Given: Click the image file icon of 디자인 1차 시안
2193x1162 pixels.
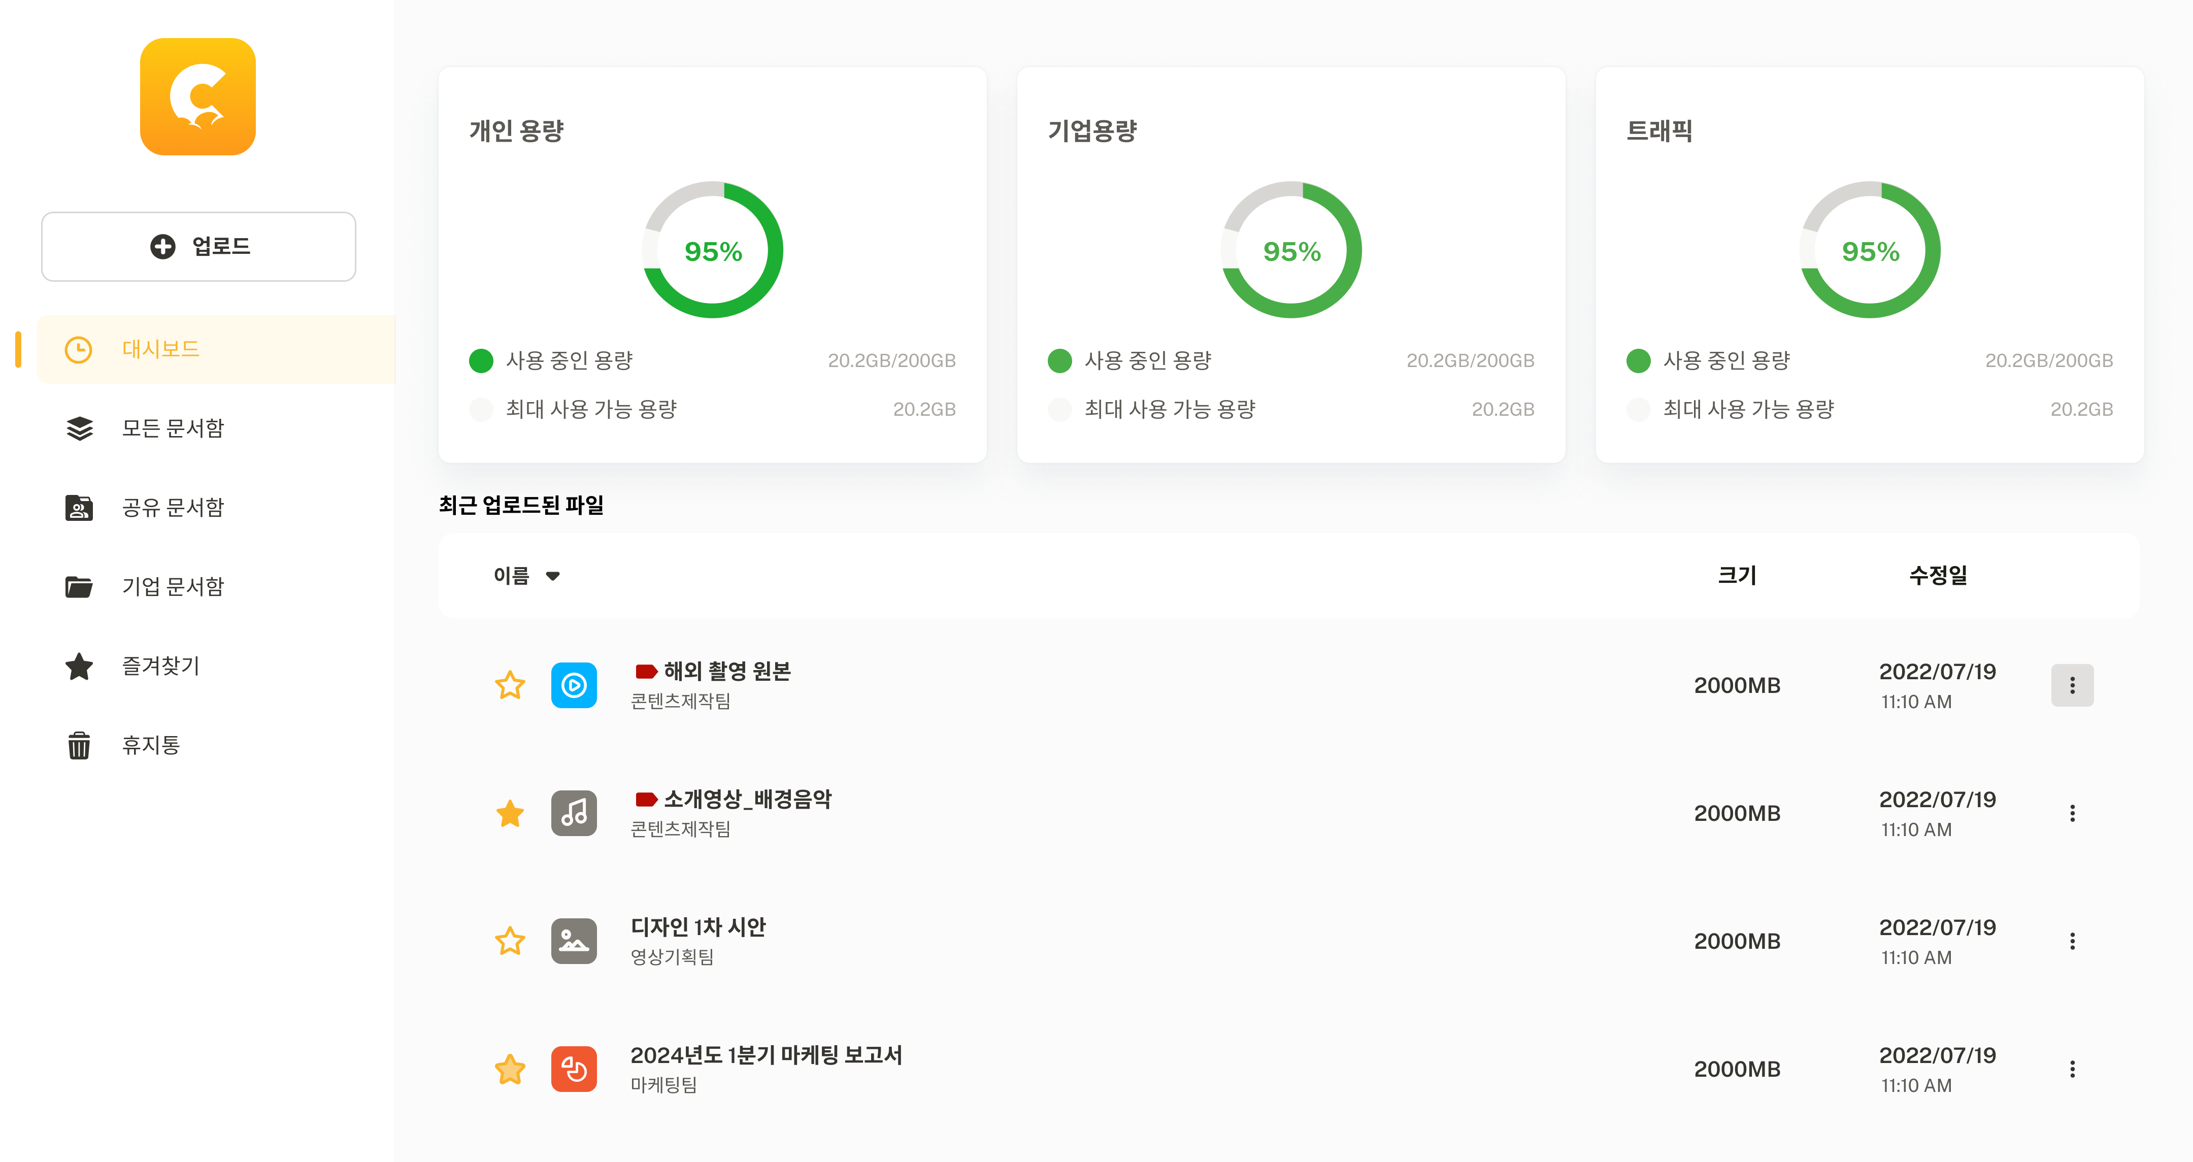Looking at the screenshot, I should 574,941.
